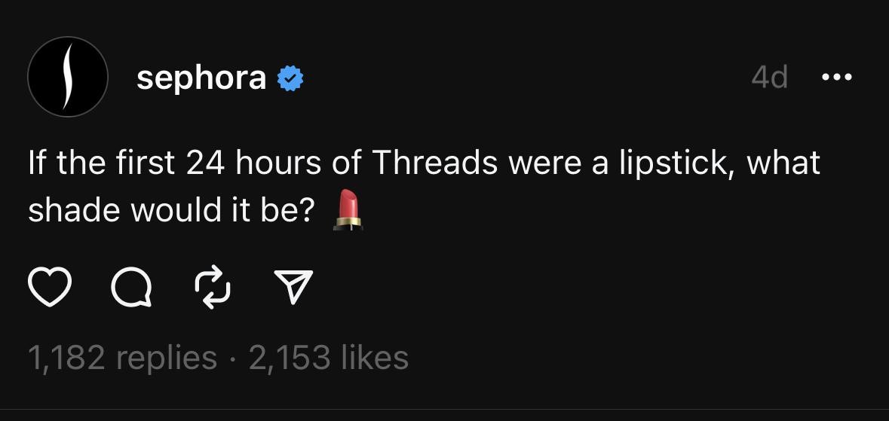Open post by clicking its first text line
889x421 pixels.
422,163
